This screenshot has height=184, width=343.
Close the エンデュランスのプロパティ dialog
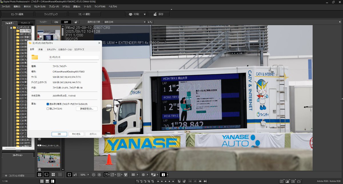(99, 43)
